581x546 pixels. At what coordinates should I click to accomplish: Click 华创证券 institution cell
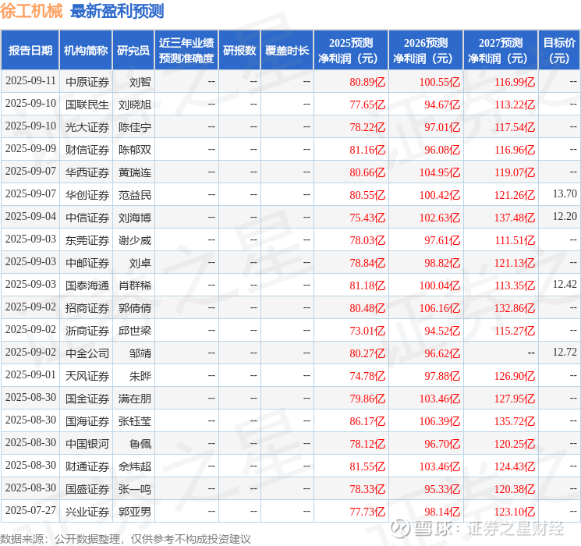[87, 195]
